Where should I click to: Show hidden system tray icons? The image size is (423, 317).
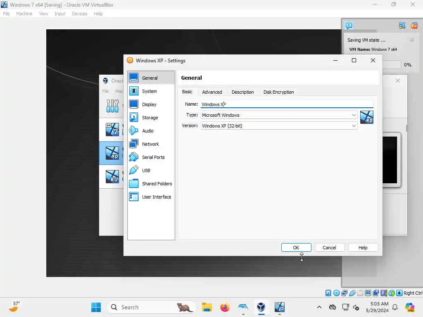coord(319,307)
